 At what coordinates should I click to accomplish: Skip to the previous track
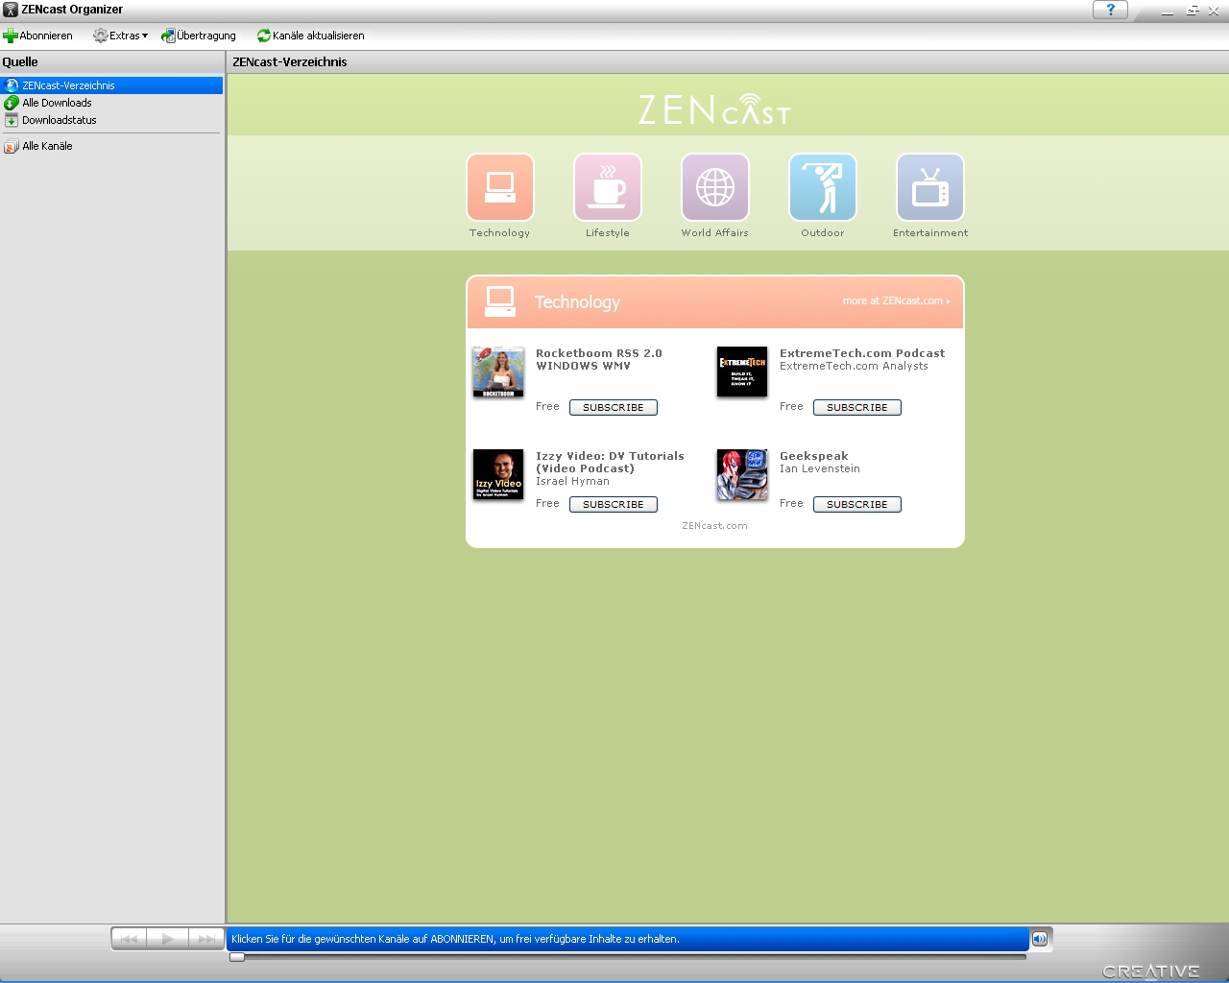(x=130, y=939)
